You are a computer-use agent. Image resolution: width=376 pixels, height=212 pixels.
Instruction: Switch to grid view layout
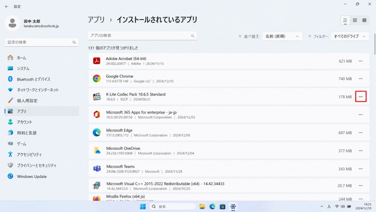click(355, 20)
